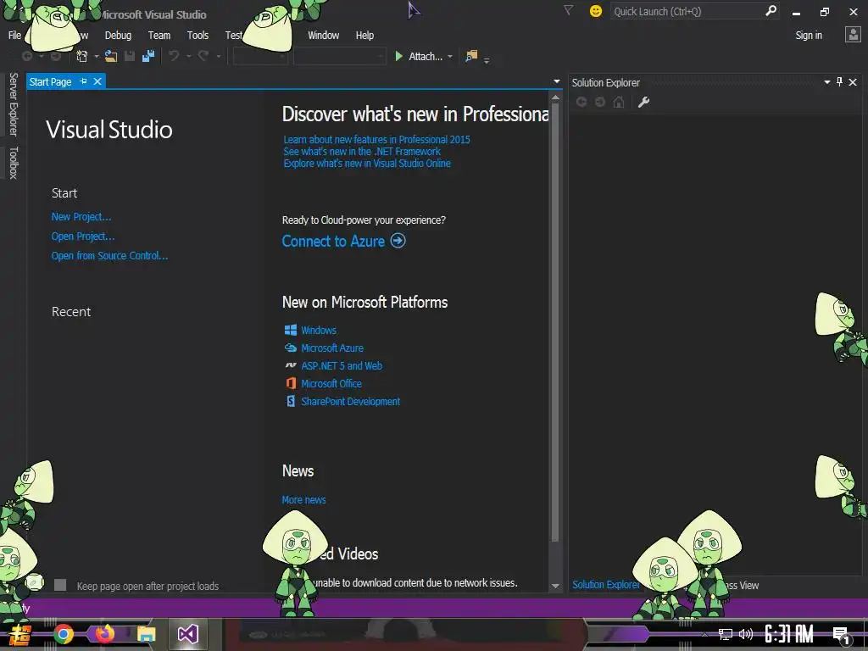Open the File menu

[15, 35]
